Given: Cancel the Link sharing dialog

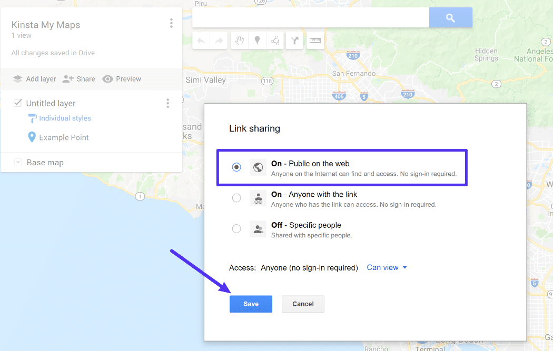Looking at the screenshot, I should (x=303, y=304).
